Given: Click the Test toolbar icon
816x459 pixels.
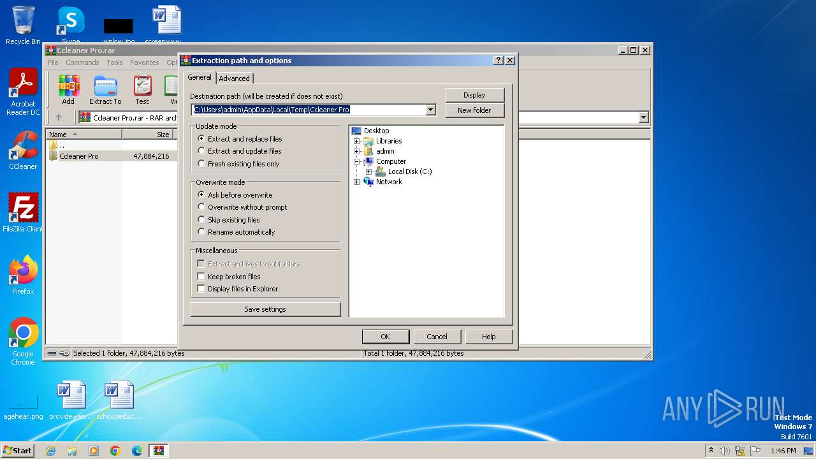Looking at the screenshot, I should [142, 90].
